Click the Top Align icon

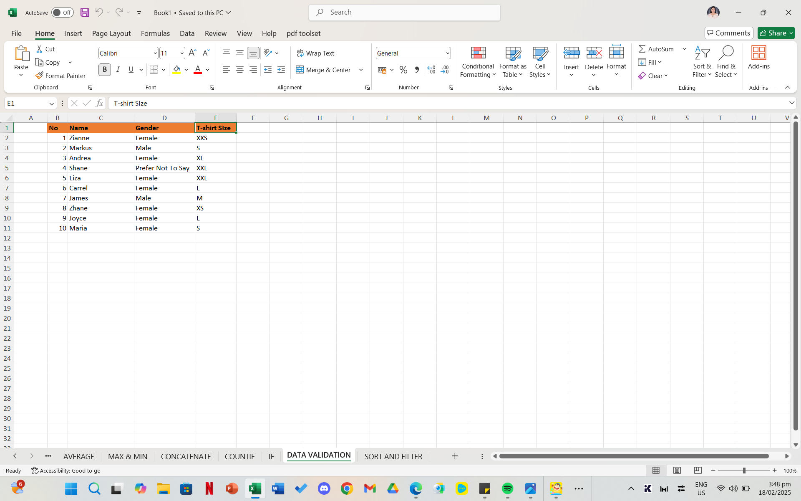coord(227,53)
